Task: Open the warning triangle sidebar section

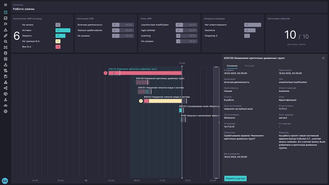Action: 5,30
